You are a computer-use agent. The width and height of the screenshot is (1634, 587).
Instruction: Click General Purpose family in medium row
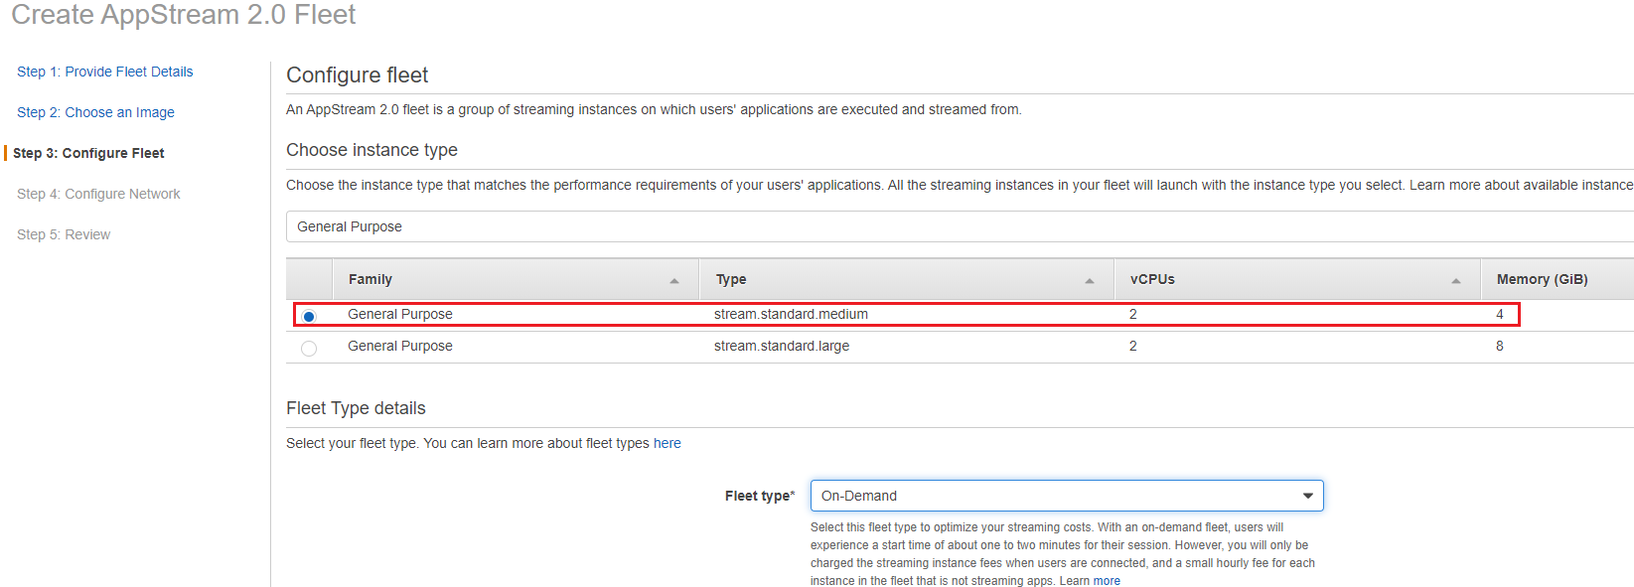pos(400,314)
